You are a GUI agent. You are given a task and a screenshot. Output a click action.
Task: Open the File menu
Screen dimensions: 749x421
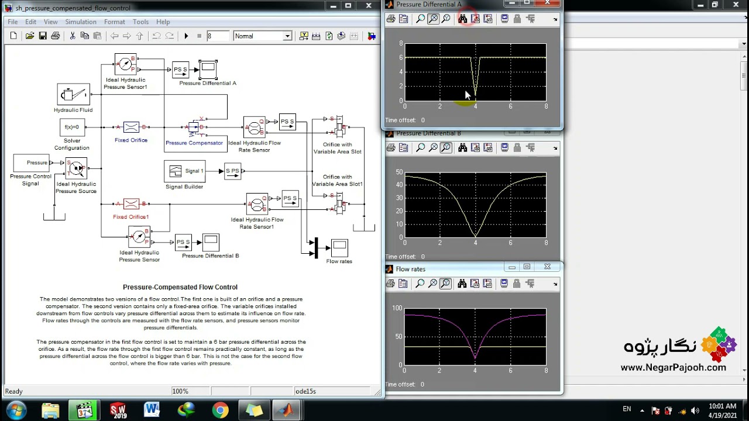12,22
